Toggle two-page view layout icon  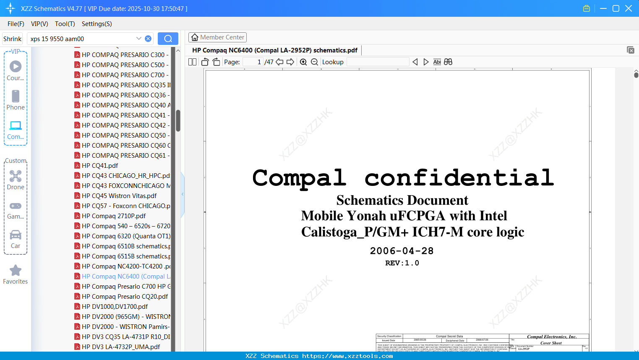(x=192, y=62)
